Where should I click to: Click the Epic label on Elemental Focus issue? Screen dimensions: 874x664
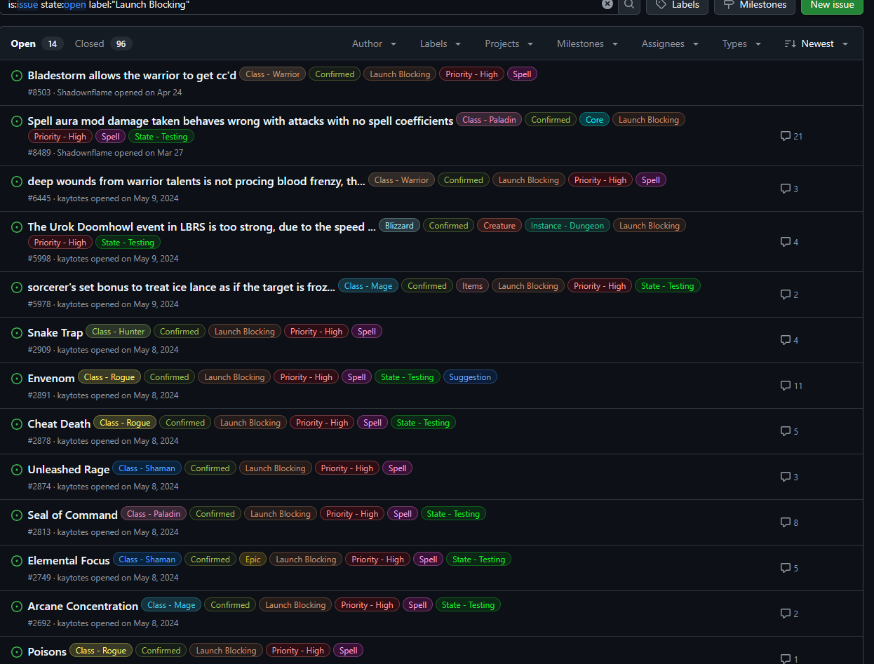(253, 560)
